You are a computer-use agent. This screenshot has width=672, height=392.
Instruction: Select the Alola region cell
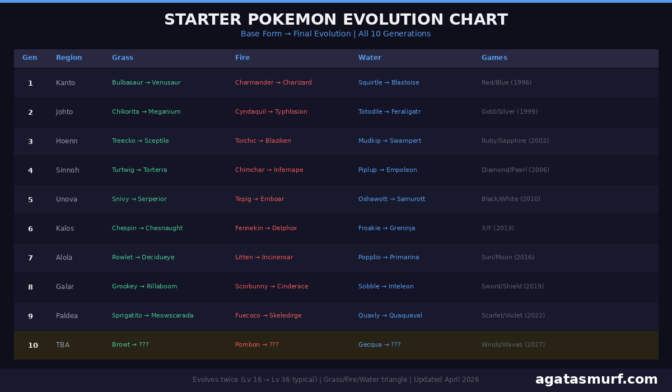64,258
